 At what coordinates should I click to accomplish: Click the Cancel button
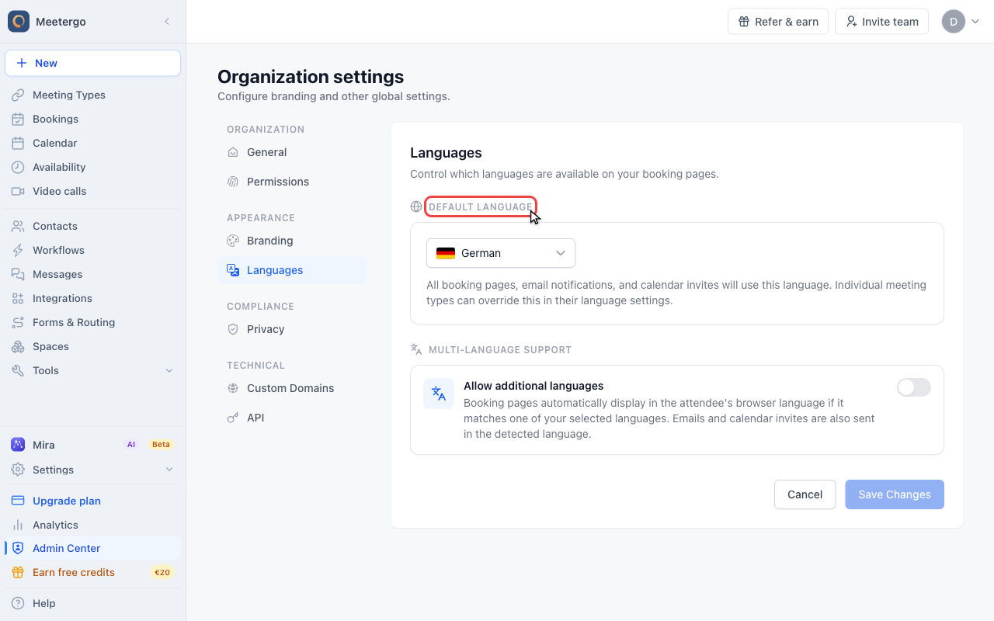point(805,494)
